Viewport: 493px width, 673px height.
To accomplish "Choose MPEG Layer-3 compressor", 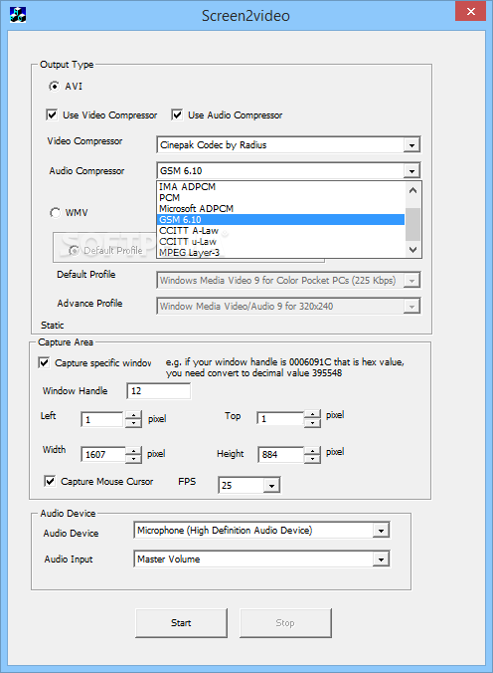I will point(281,253).
